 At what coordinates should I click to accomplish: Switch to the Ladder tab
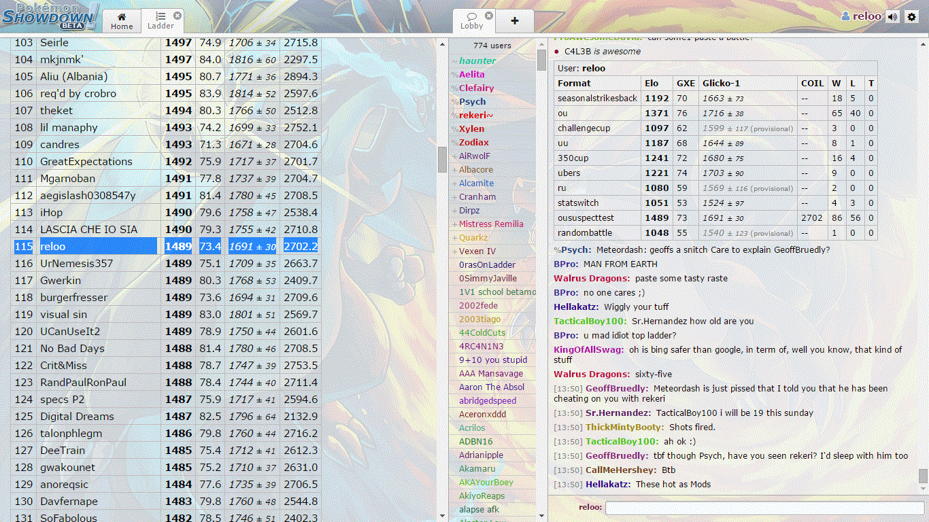[161, 21]
